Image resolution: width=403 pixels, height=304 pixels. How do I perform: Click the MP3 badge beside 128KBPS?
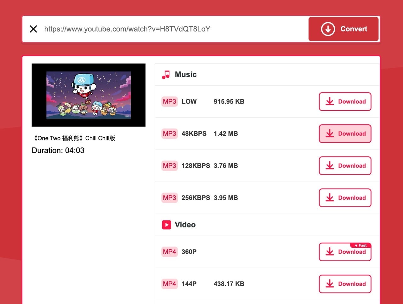pyautogui.click(x=169, y=166)
